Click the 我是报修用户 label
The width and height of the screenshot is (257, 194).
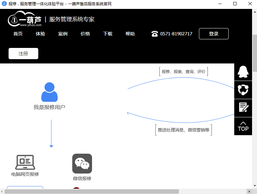[49, 107]
